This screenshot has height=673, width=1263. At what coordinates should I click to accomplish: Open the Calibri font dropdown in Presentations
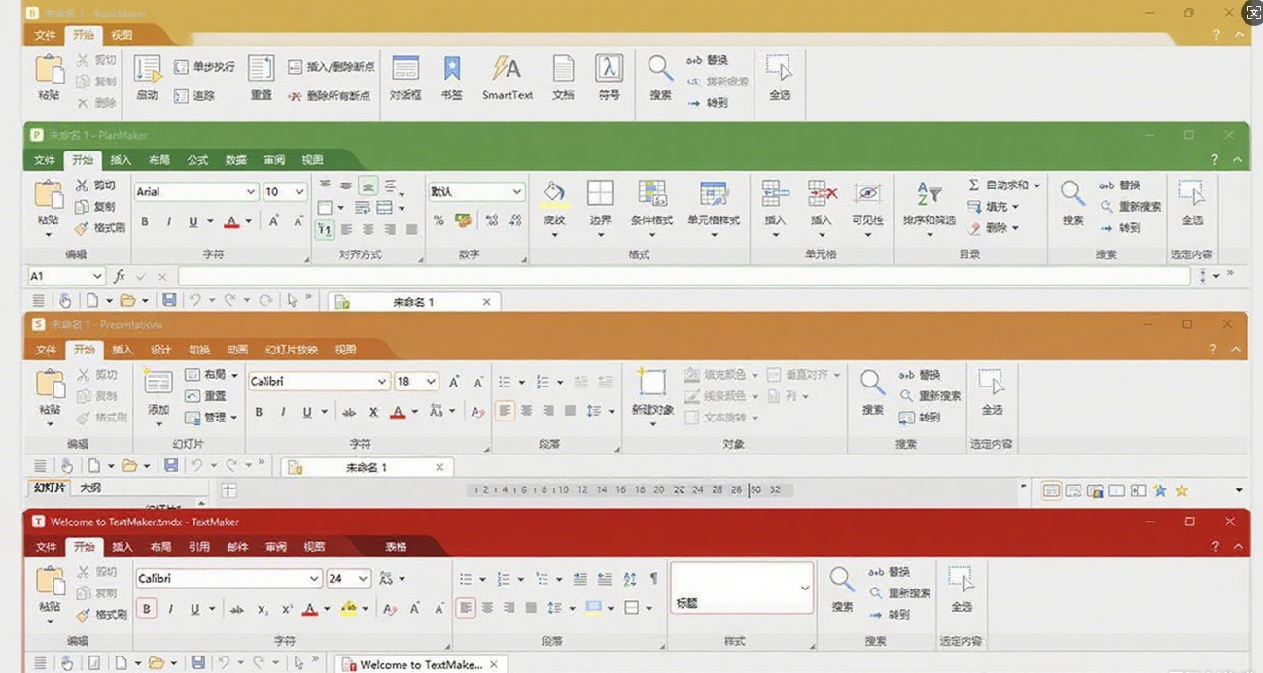[x=383, y=382]
